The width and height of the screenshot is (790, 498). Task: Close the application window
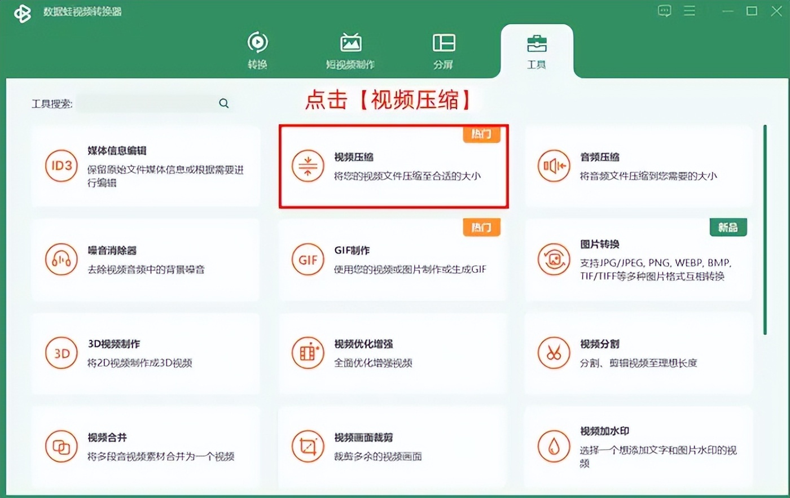tap(776, 11)
